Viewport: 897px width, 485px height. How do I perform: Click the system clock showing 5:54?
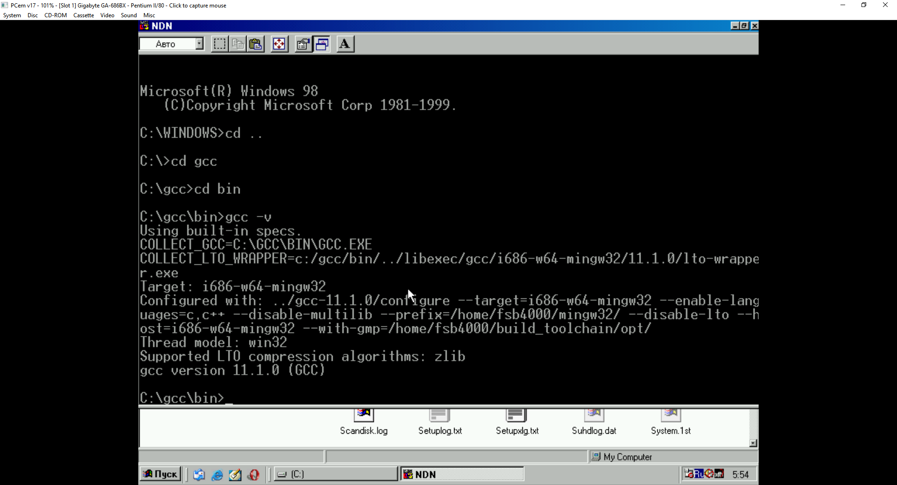pos(740,475)
